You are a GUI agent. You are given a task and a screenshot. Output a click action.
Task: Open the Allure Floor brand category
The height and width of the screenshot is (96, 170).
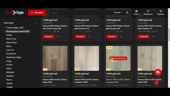tap(11, 39)
